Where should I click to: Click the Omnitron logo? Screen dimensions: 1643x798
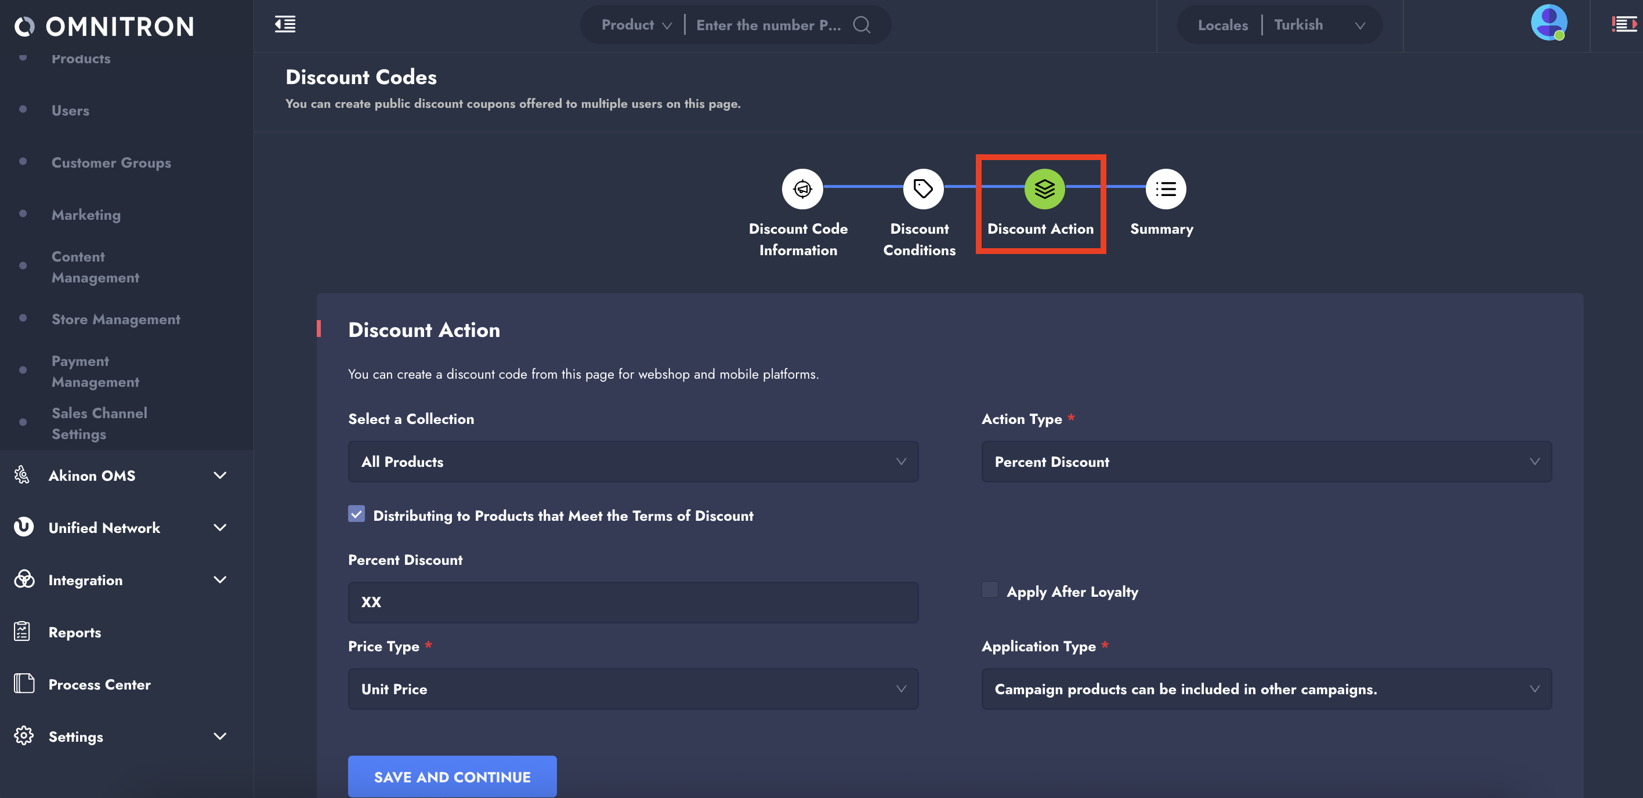click(104, 26)
